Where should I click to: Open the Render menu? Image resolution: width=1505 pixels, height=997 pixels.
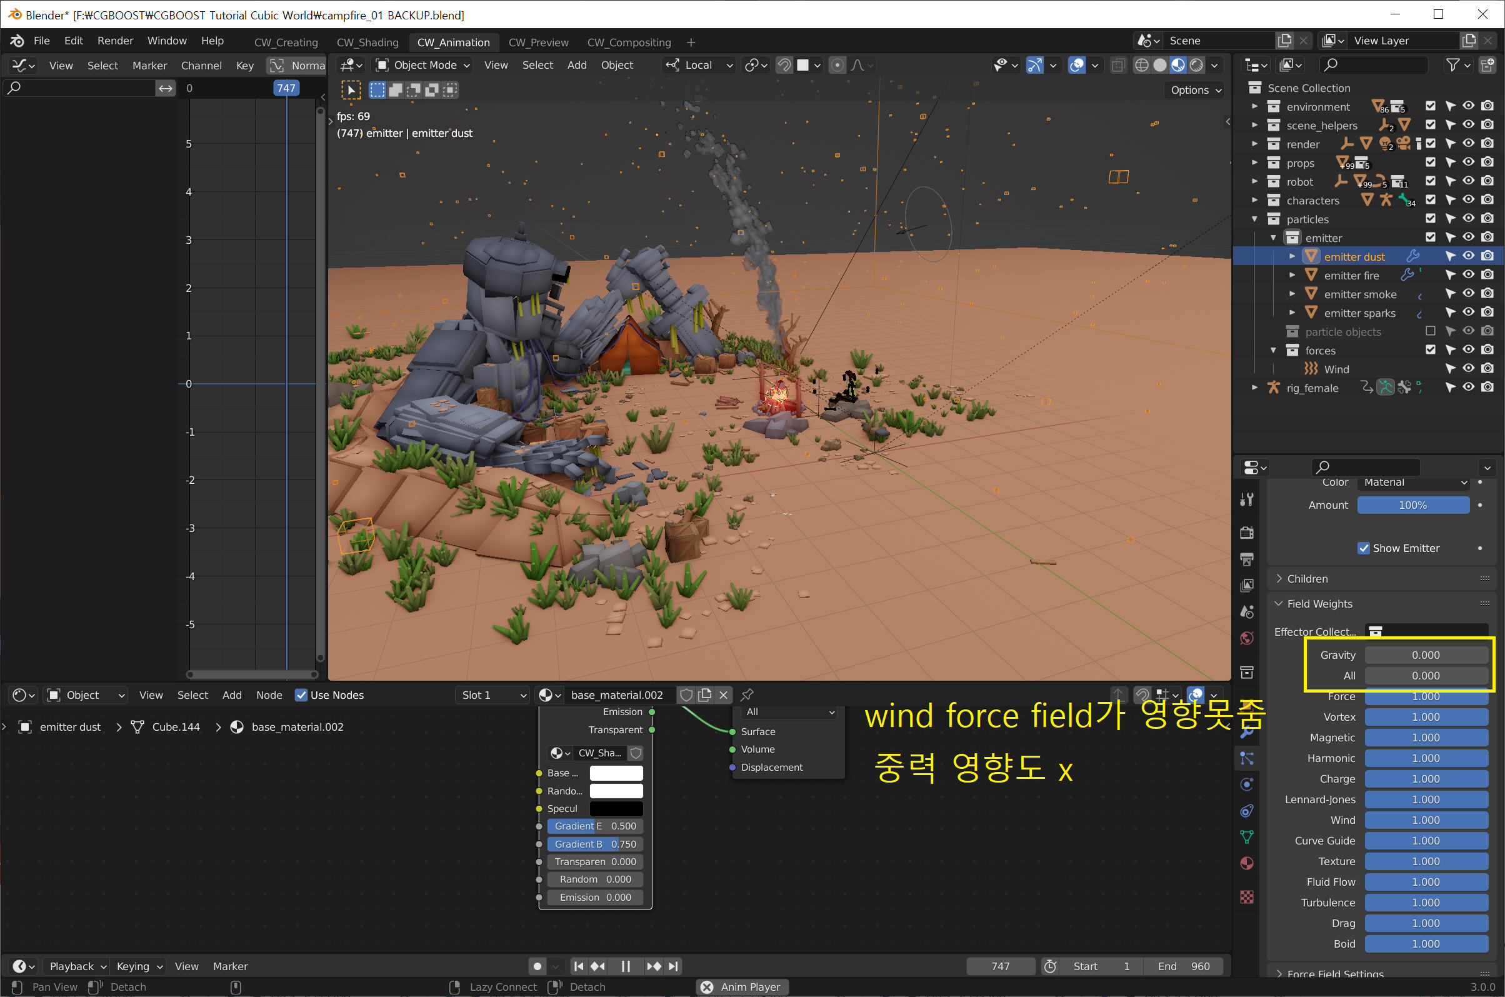tap(115, 41)
